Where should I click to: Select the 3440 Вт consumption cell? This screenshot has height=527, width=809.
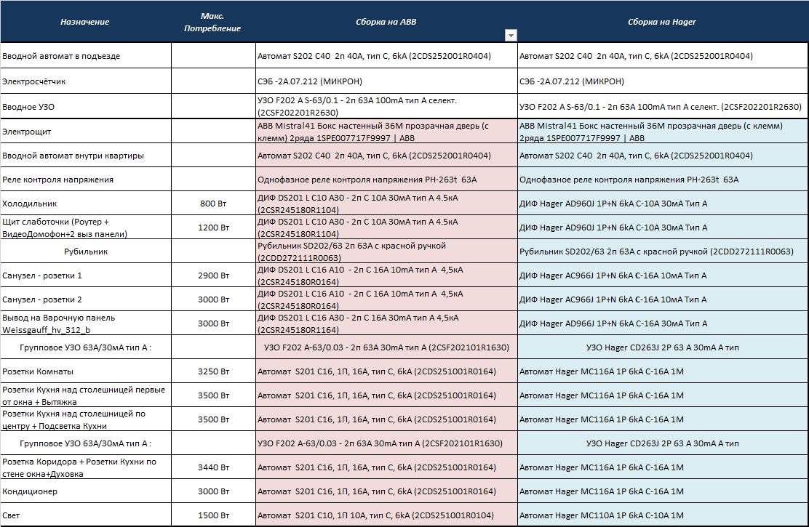[x=213, y=467]
